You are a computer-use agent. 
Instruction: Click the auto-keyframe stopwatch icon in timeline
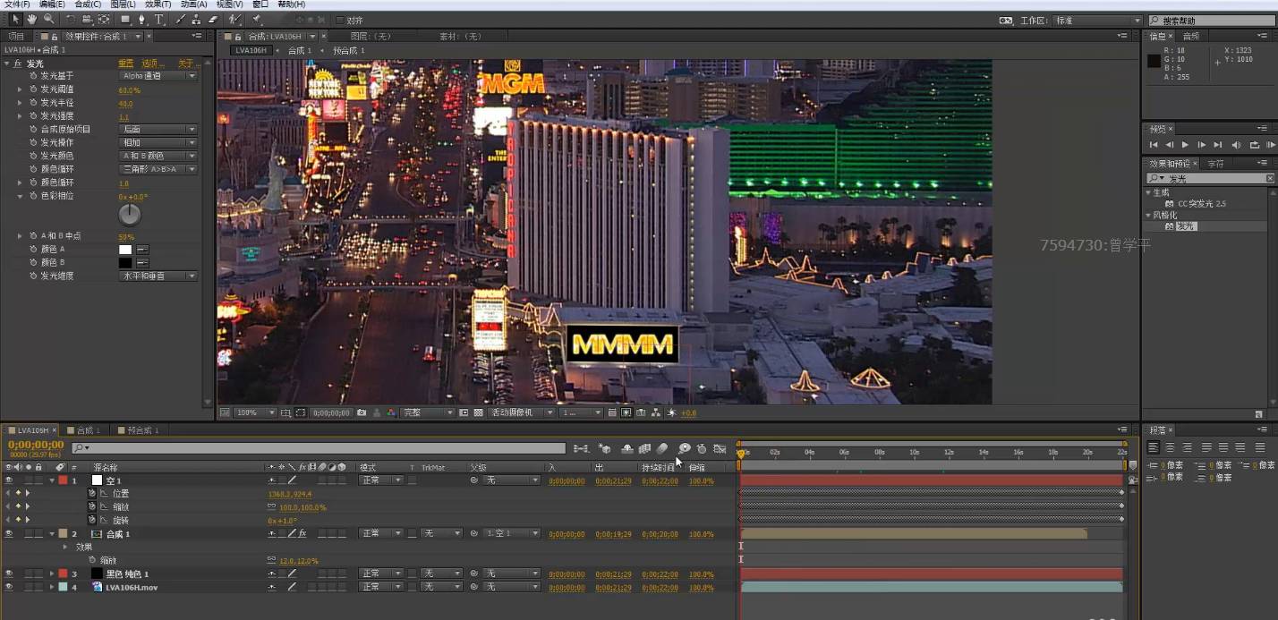[702, 448]
